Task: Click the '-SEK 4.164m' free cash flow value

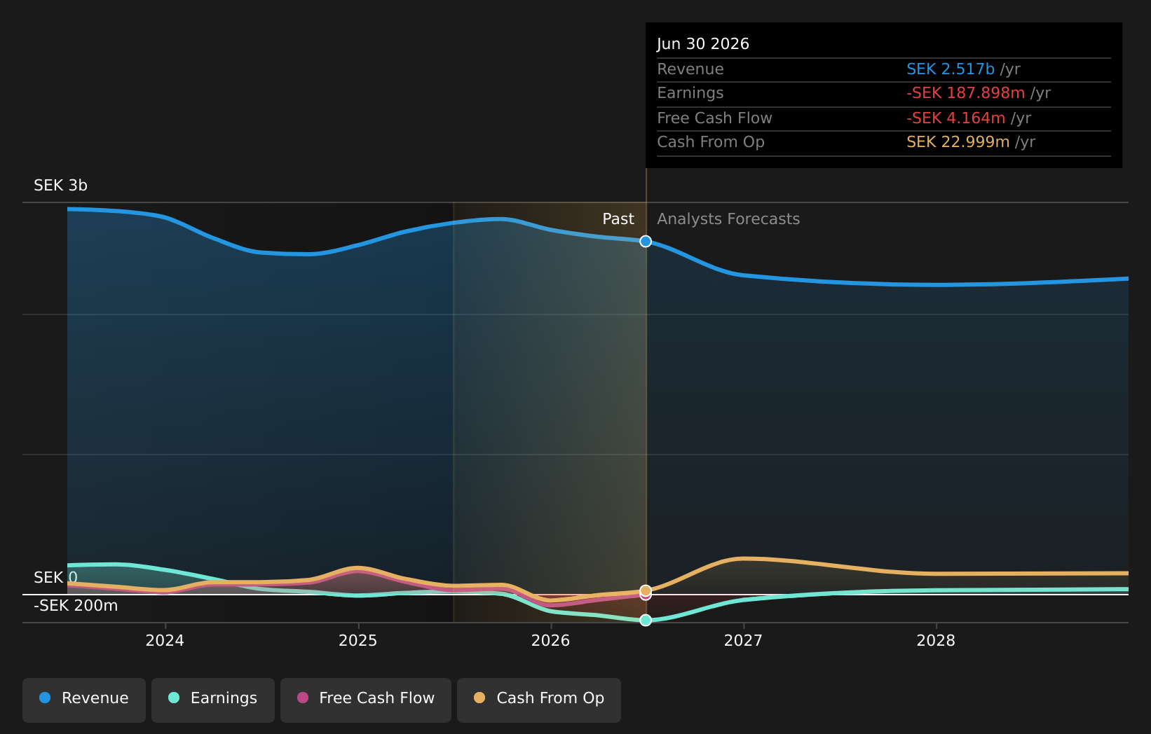Action: (956, 118)
